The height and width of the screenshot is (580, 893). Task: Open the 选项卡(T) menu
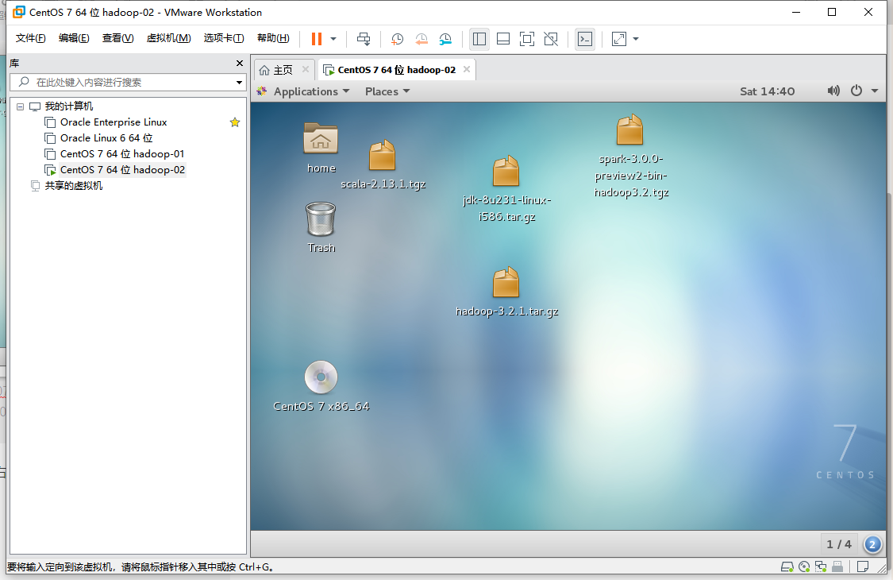pyautogui.click(x=224, y=38)
